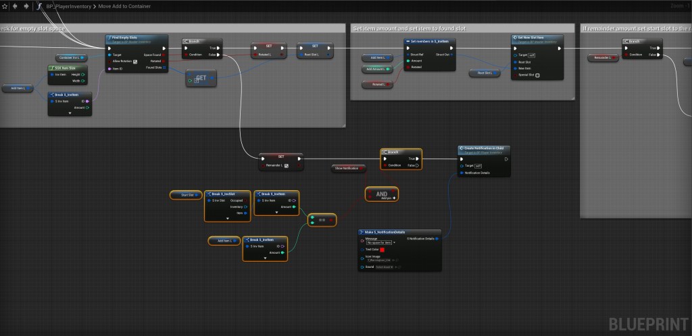Open the BP_PlayerInventory breadcrumb
692x336 pixels.
click(x=68, y=6)
